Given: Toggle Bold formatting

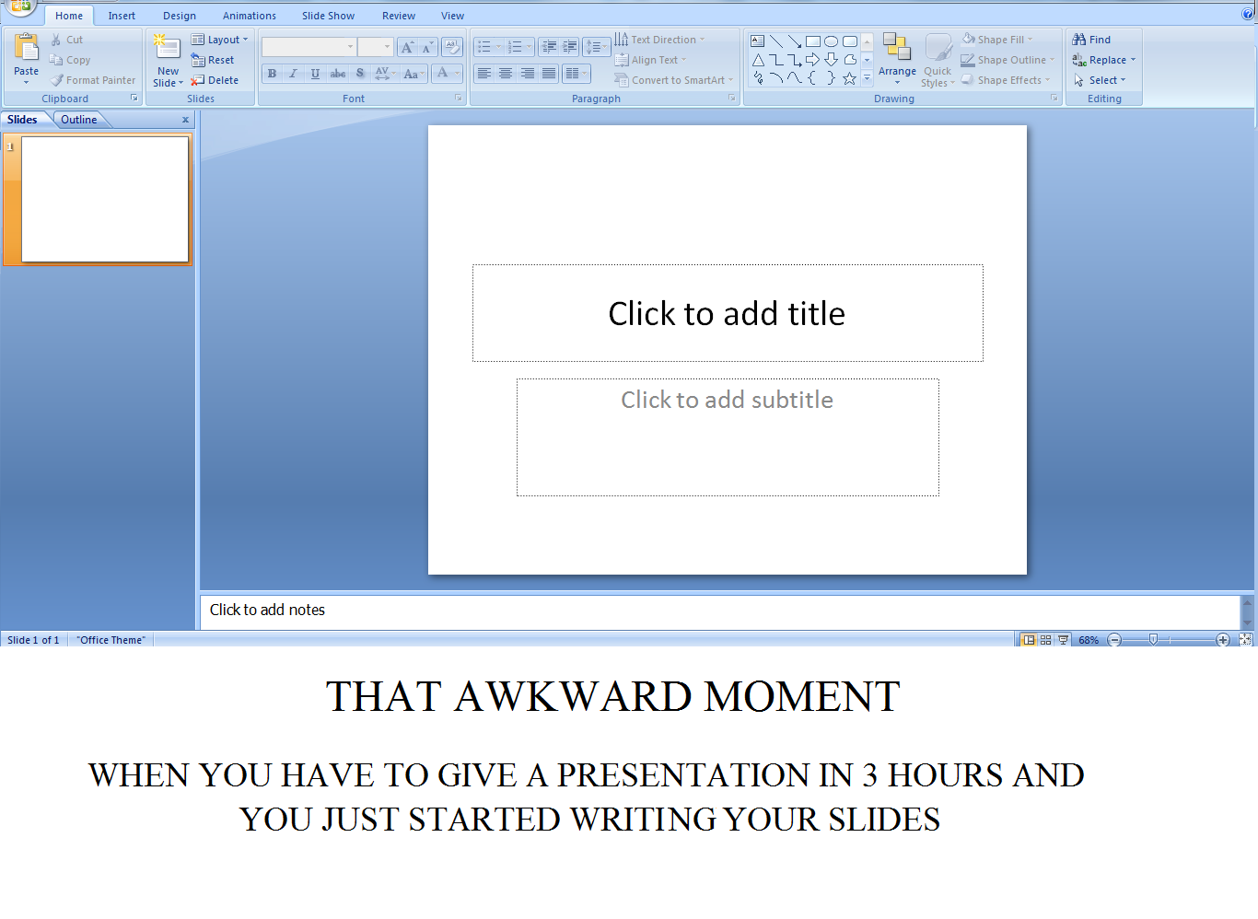Looking at the screenshot, I should (272, 73).
